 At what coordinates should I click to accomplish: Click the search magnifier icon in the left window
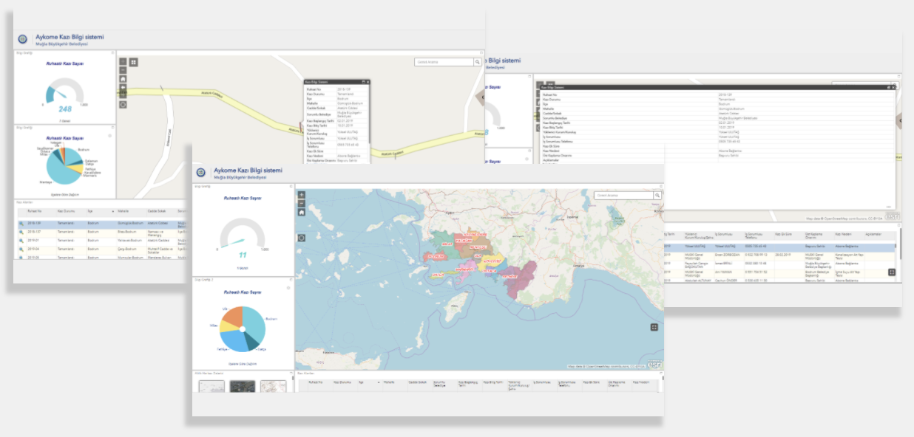[478, 62]
